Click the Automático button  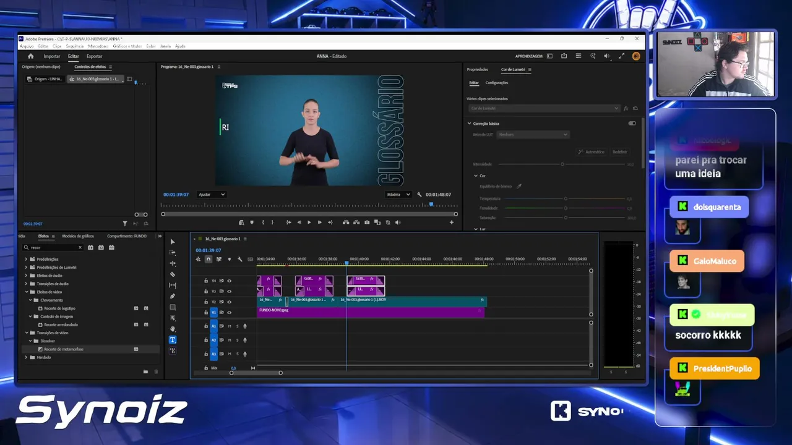coord(592,151)
